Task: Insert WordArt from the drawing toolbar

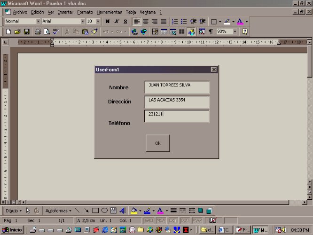Action: coord(122,211)
